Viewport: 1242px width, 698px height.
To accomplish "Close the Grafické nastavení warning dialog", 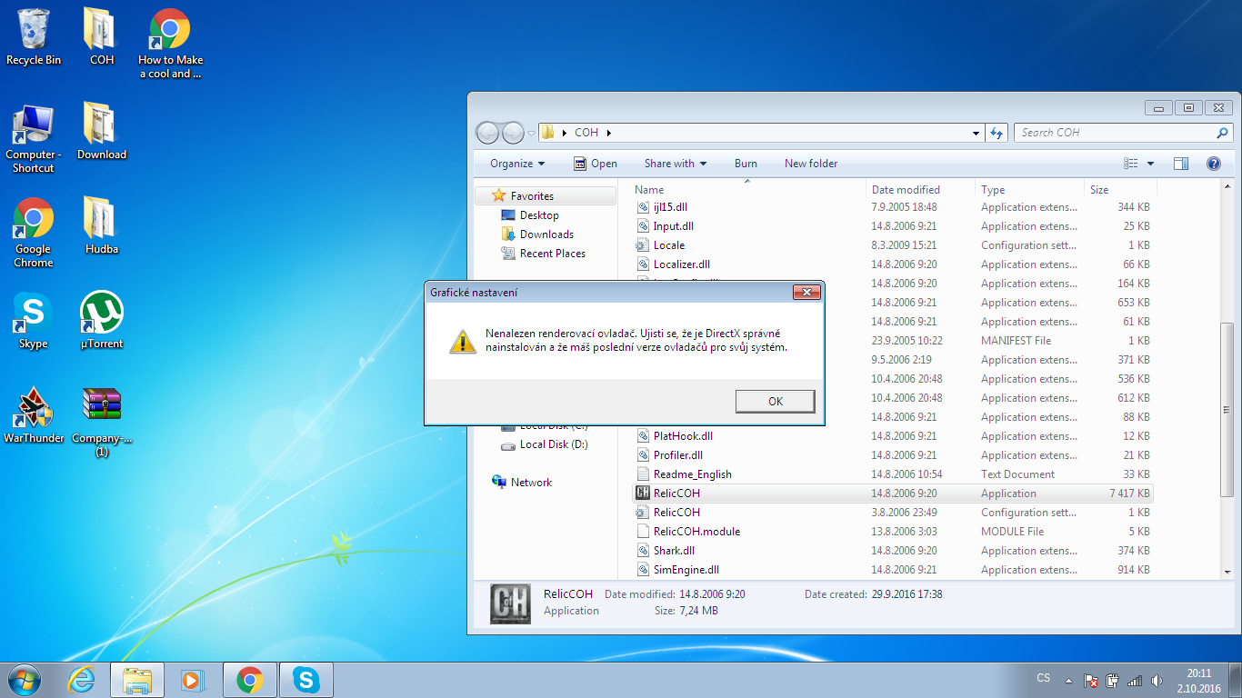I will click(806, 292).
